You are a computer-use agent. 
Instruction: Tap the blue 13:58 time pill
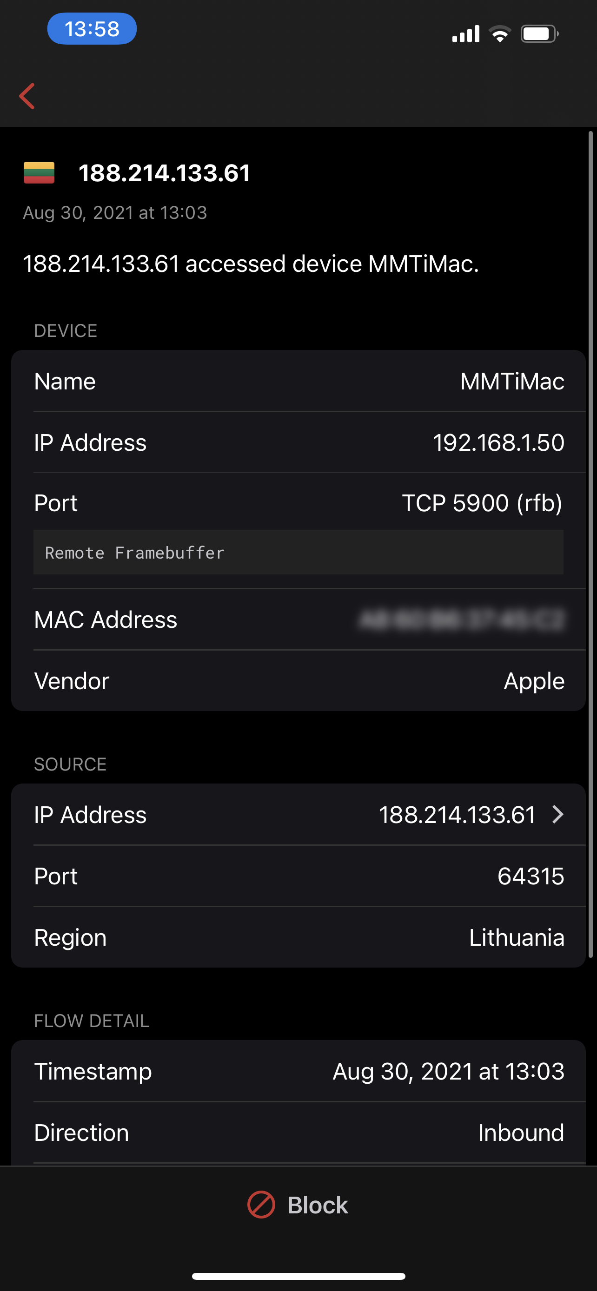[92, 29]
